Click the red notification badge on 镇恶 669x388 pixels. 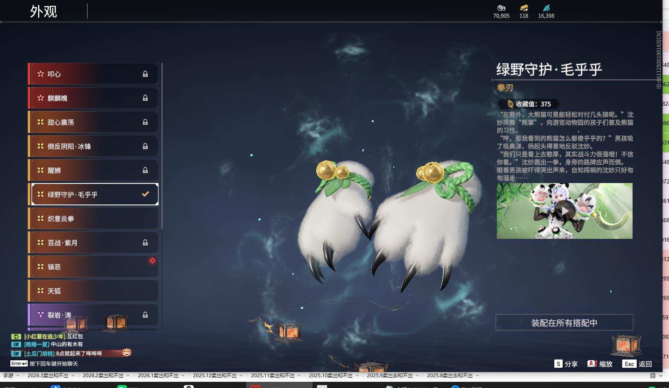152,260
